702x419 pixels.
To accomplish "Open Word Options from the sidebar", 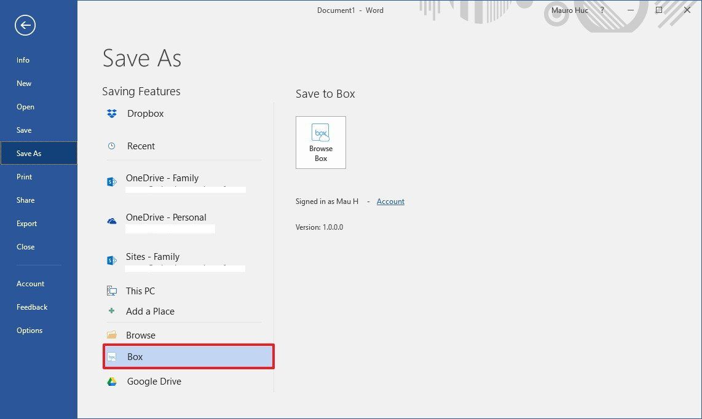I will click(x=30, y=330).
